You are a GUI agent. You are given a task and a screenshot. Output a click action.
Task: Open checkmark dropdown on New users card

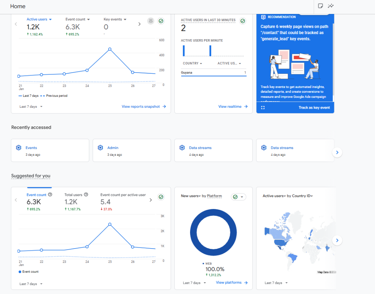point(238,197)
